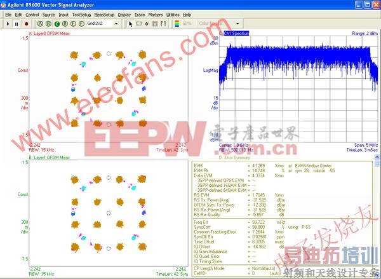
Task: Select the arrow pointer tool
Action: [130, 24]
